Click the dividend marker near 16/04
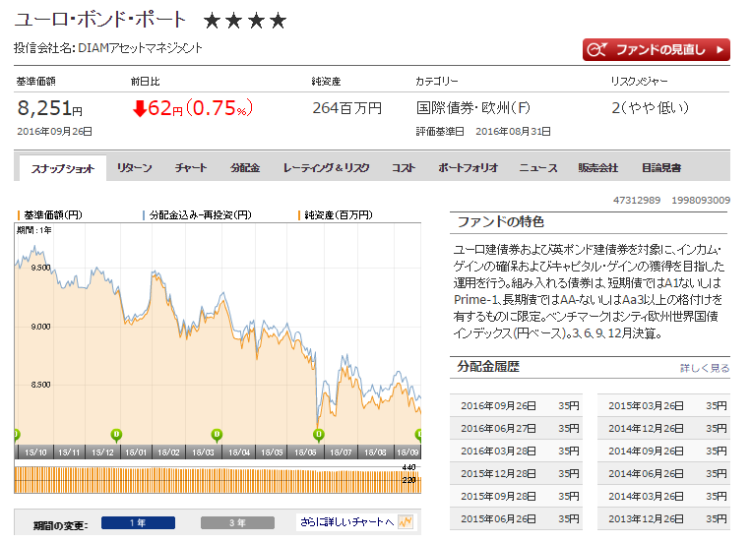751x542 pixels. (217, 435)
